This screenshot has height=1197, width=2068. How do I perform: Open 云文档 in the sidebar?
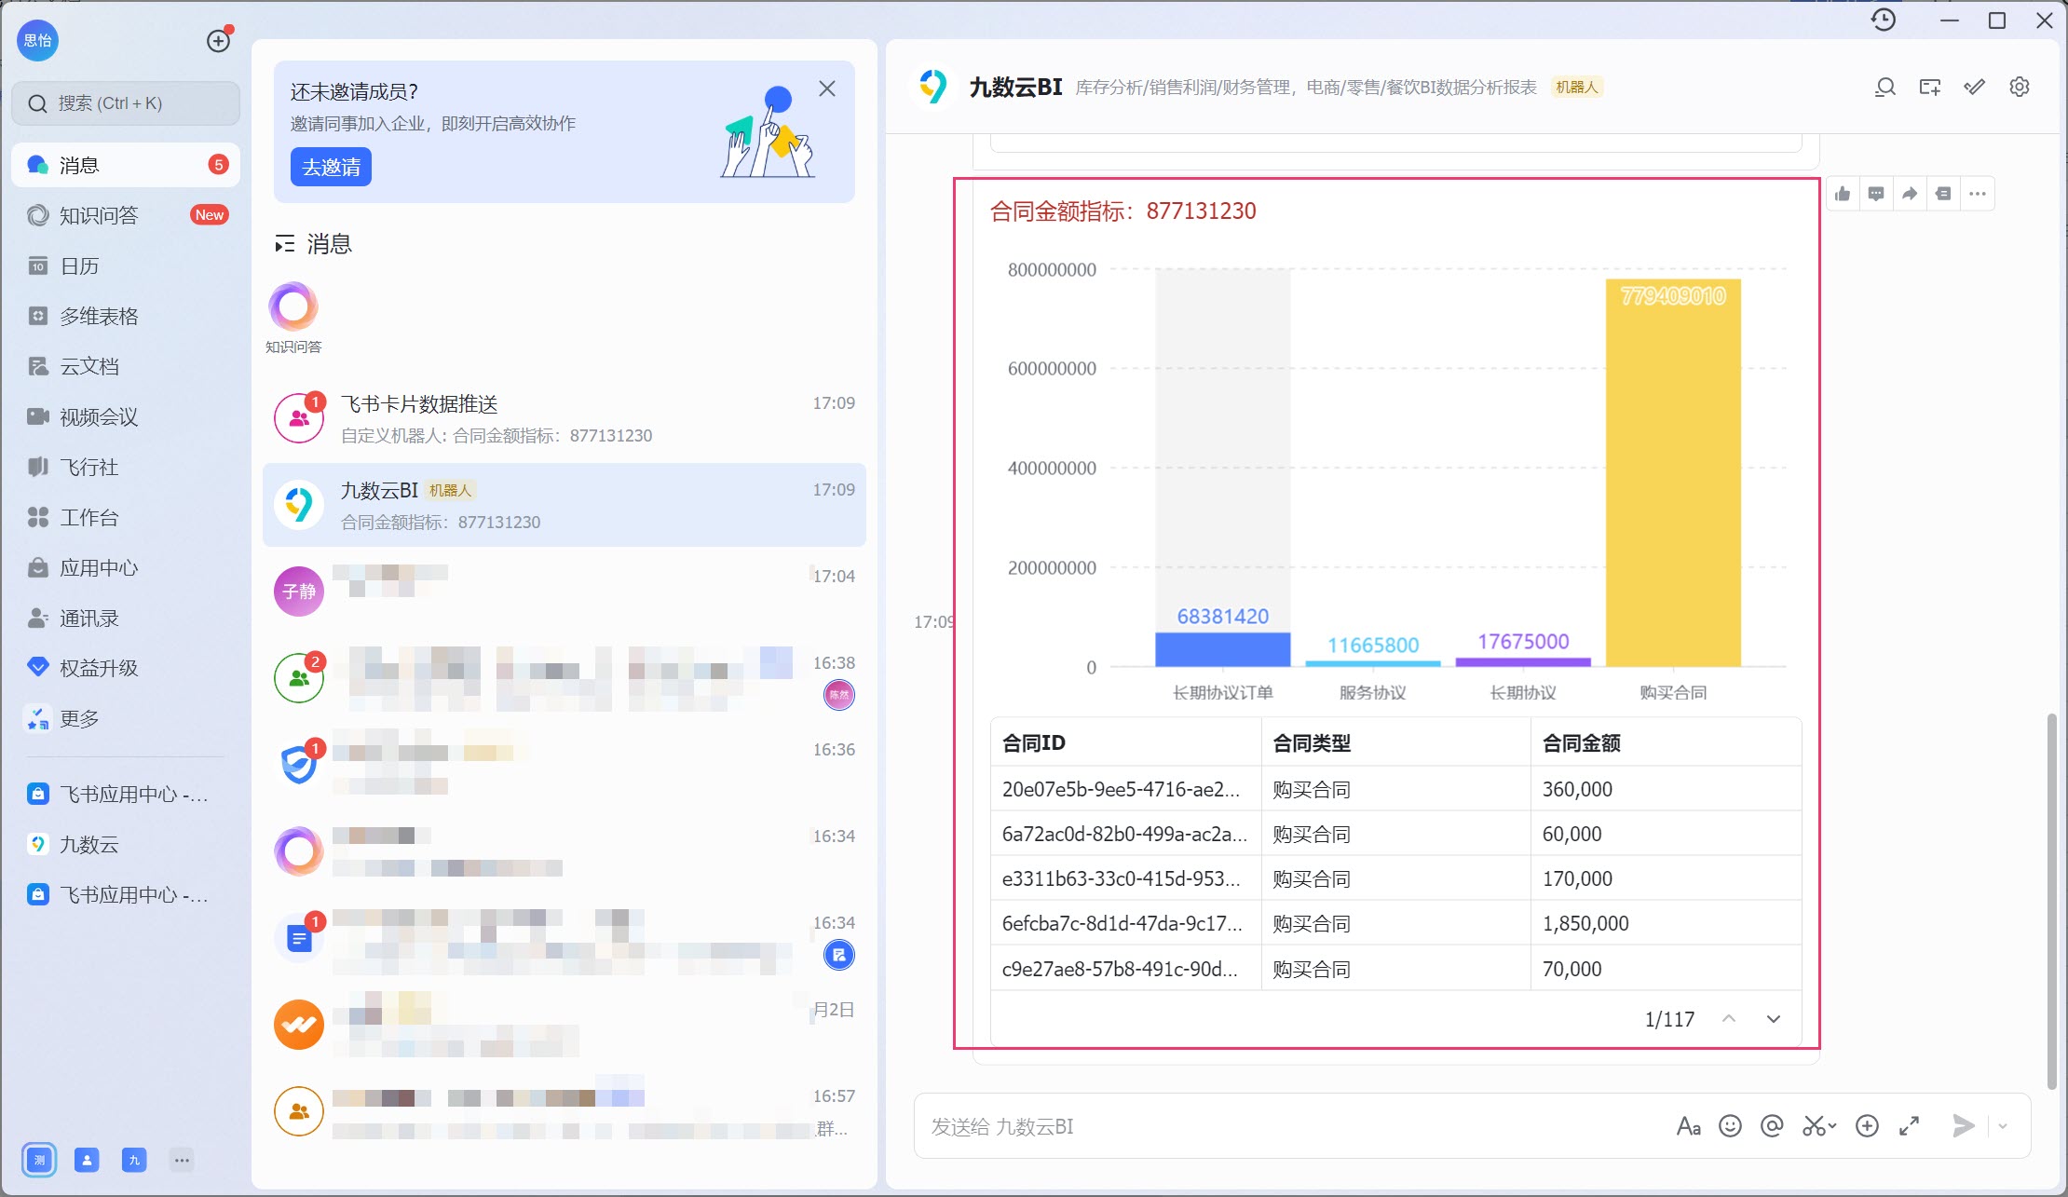tap(126, 366)
